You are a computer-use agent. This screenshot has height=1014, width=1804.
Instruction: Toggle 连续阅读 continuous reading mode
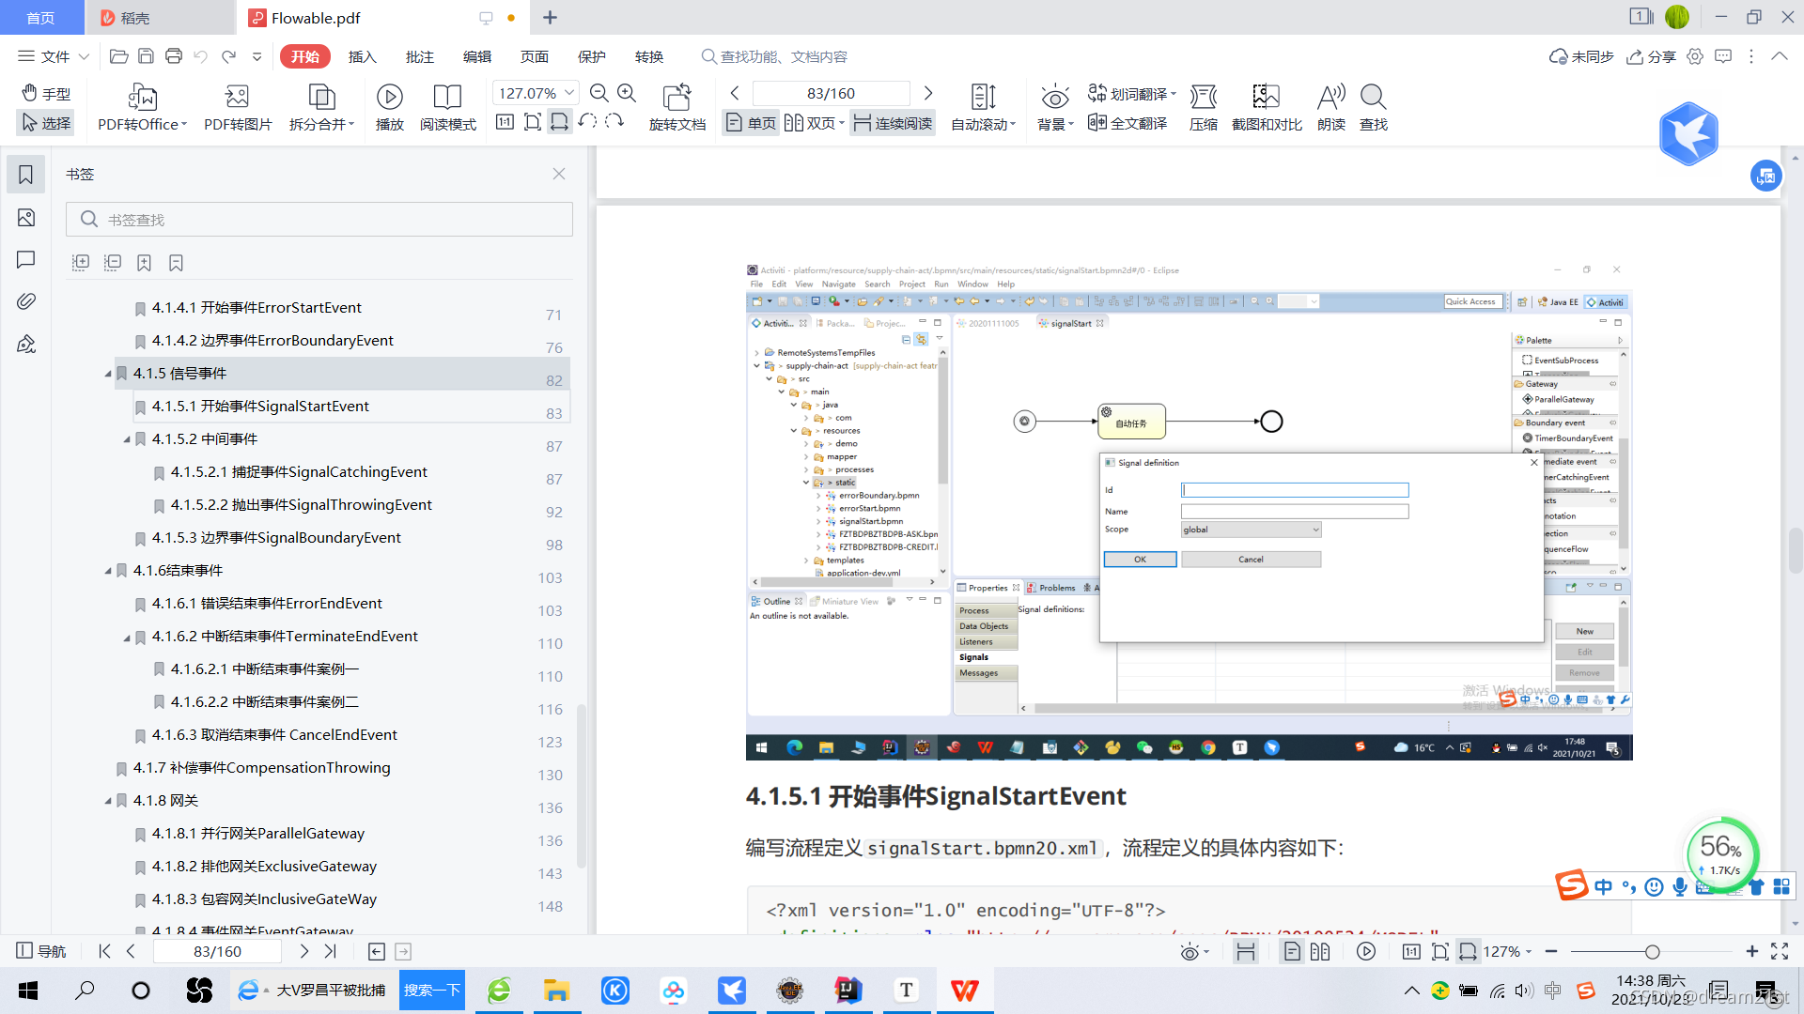(893, 123)
